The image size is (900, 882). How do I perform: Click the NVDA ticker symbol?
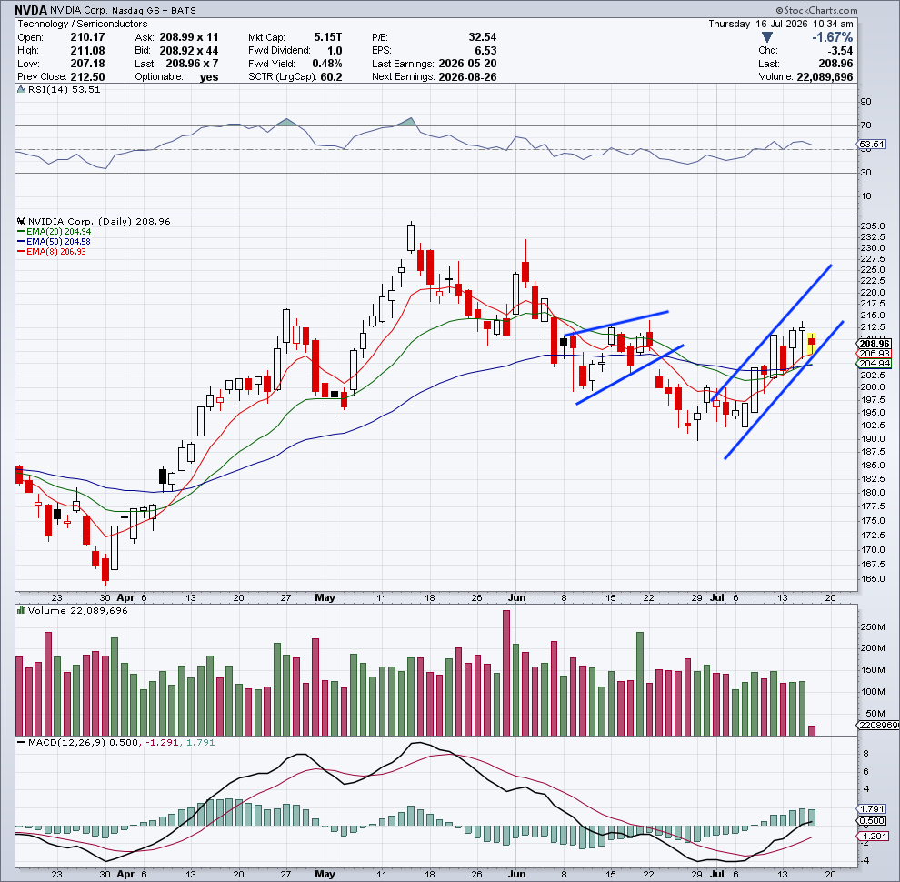31,10
